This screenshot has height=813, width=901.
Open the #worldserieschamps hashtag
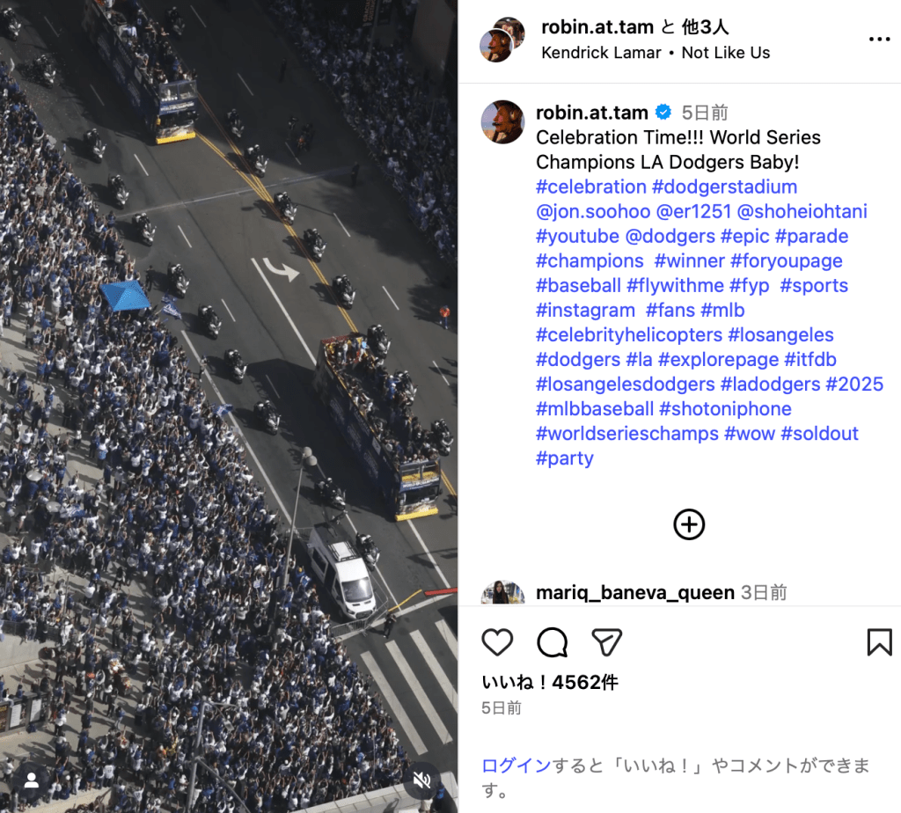click(x=626, y=433)
